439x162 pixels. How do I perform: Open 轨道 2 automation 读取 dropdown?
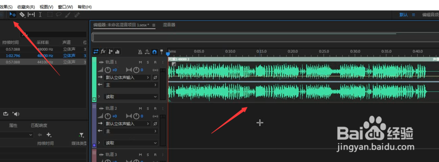pyautogui.click(x=131, y=143)
